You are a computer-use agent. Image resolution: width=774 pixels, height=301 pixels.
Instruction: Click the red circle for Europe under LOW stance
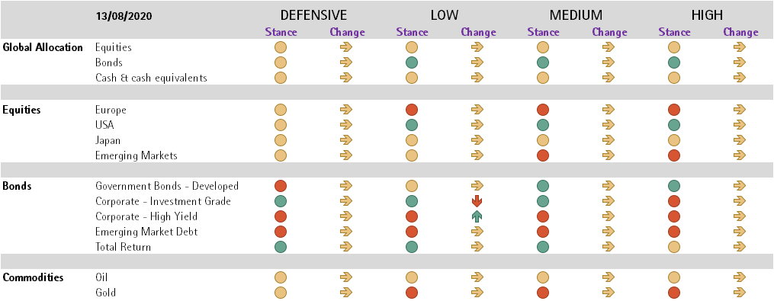pyautogui.click(x=412, y=110)
